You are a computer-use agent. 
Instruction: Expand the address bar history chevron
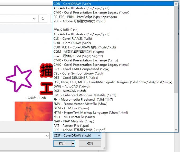click(x=34, y=18)
